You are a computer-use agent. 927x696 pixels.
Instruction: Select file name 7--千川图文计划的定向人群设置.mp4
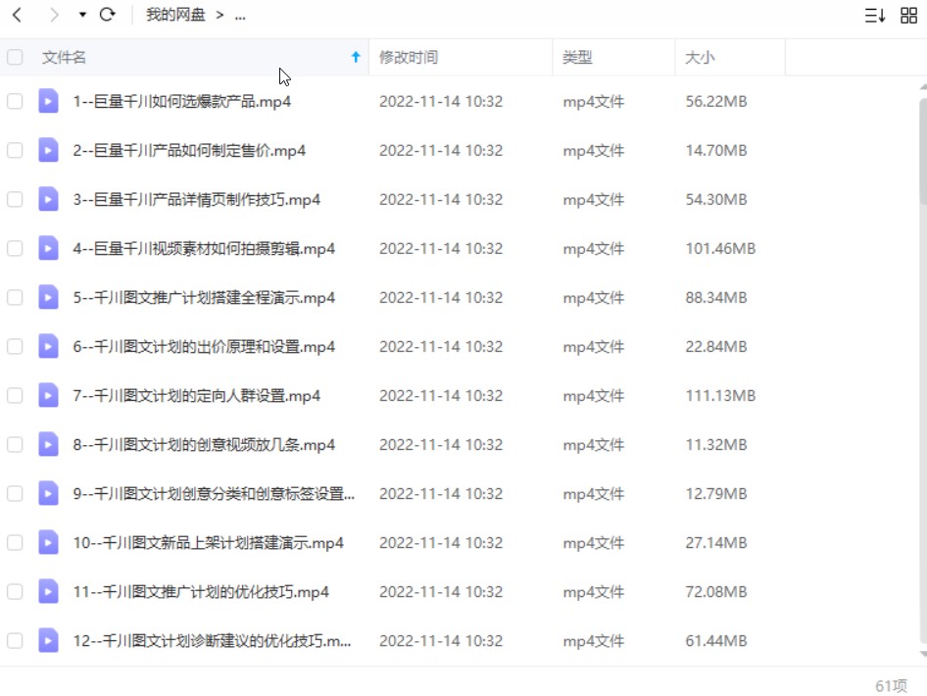197,396
